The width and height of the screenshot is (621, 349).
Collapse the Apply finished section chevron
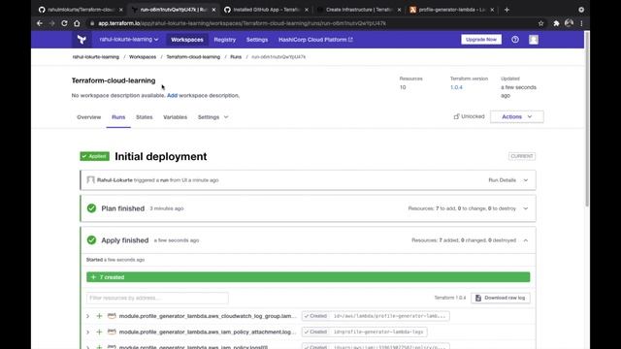526,240
